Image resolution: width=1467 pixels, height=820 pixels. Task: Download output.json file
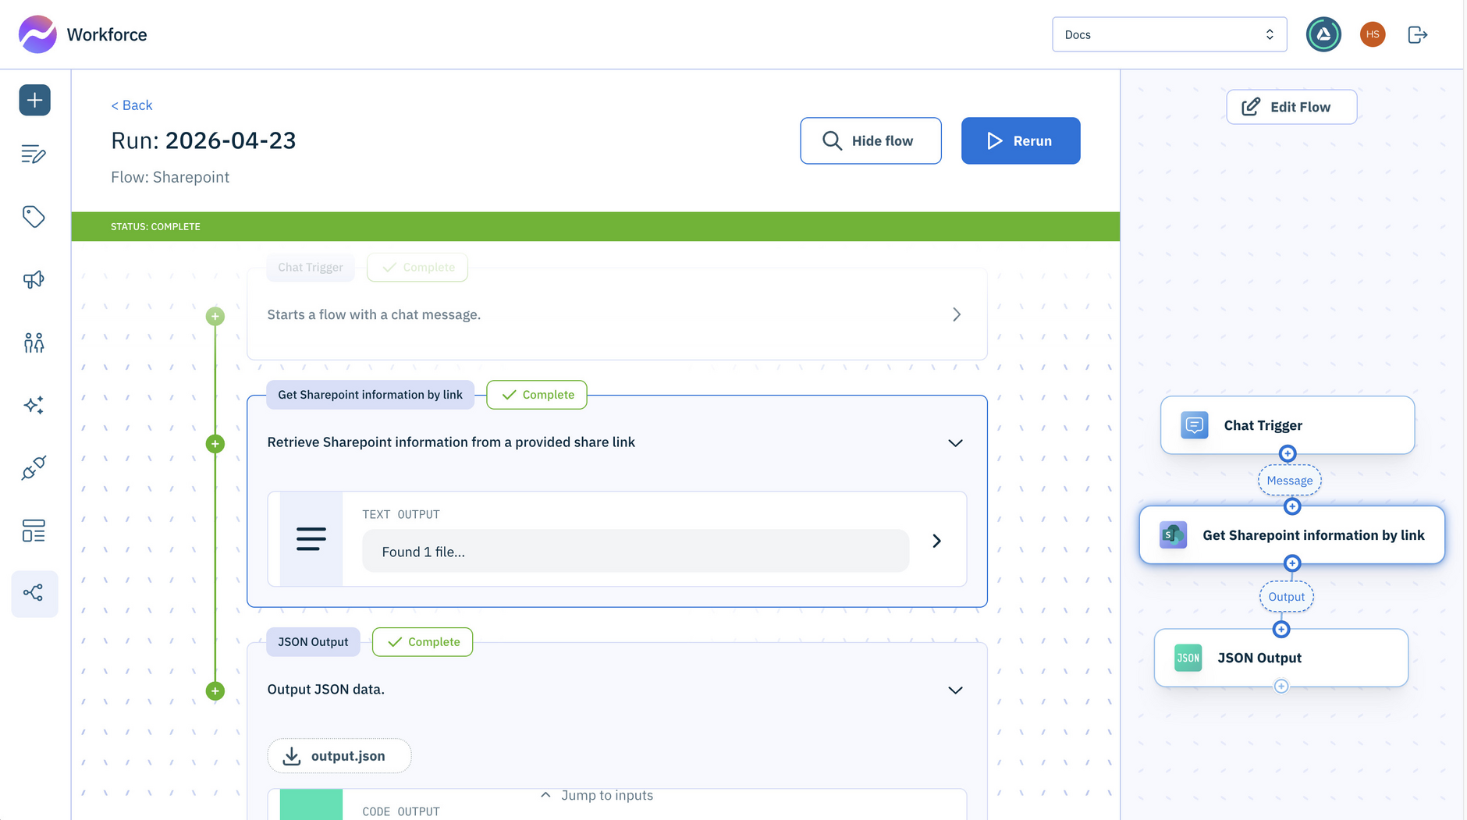coord(339,756)
